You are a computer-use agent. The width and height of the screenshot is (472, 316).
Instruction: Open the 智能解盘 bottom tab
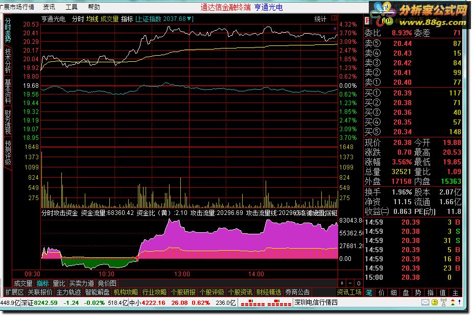point(97,292)
